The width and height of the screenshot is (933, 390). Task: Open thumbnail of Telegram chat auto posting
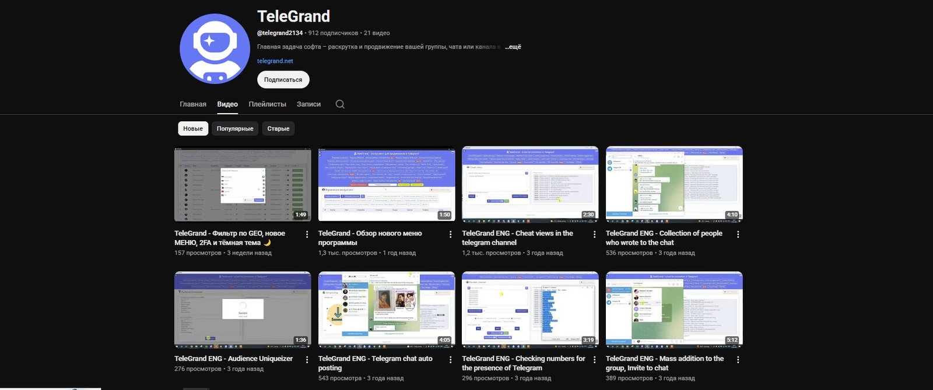(x=387, y=310)
